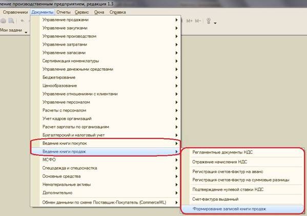The width and height of the screenshot is (307, 216).
Task: Open dropdown arrow beside flashlight icon
Action: point(215,23)
